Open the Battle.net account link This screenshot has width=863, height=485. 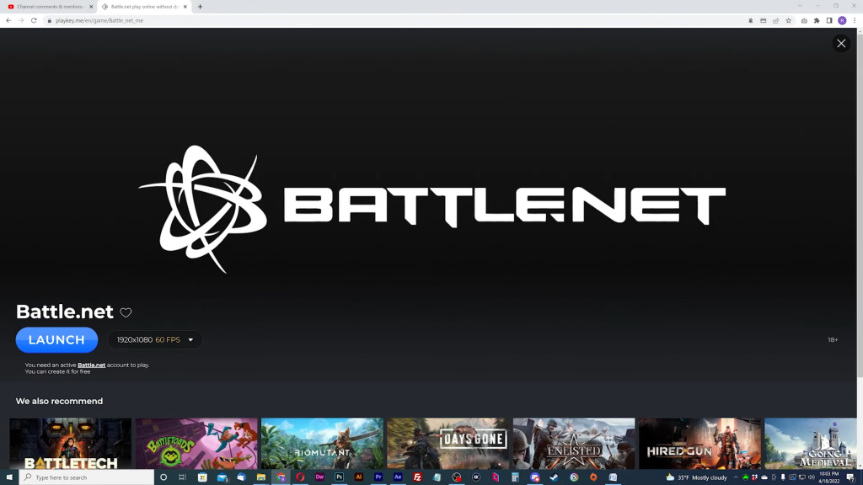[91, 365]
